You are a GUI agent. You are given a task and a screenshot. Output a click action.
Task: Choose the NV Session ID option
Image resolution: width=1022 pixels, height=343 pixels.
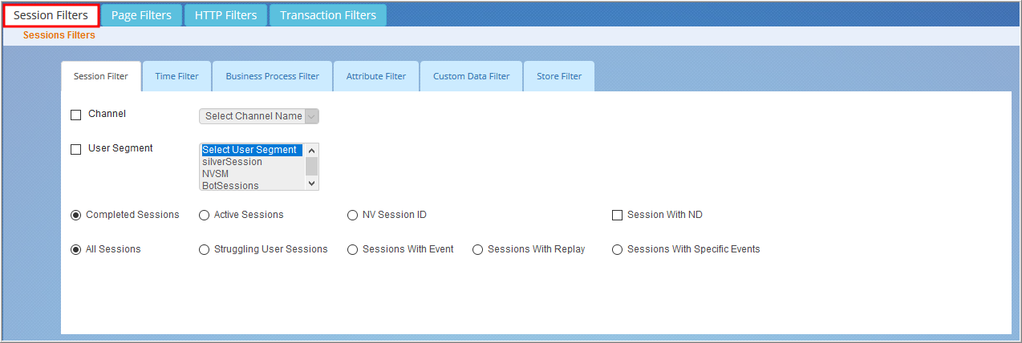pyautogui.click(x=352, y=215)
